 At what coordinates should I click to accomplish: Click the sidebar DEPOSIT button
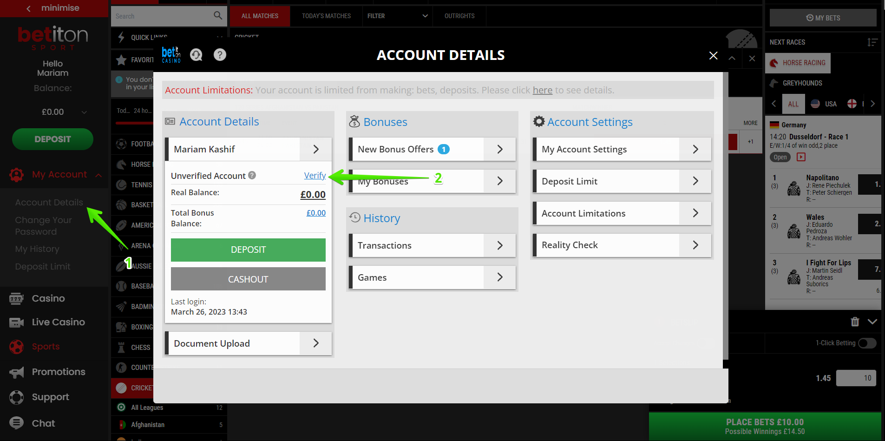tap(52, 139)
